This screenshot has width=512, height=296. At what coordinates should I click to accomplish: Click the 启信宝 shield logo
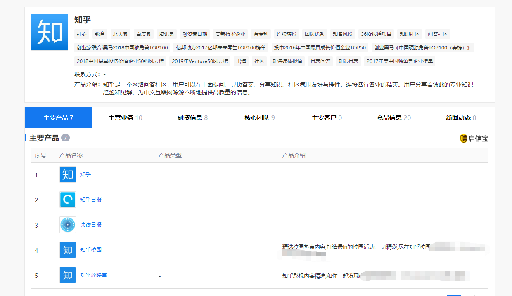(463, 139)
